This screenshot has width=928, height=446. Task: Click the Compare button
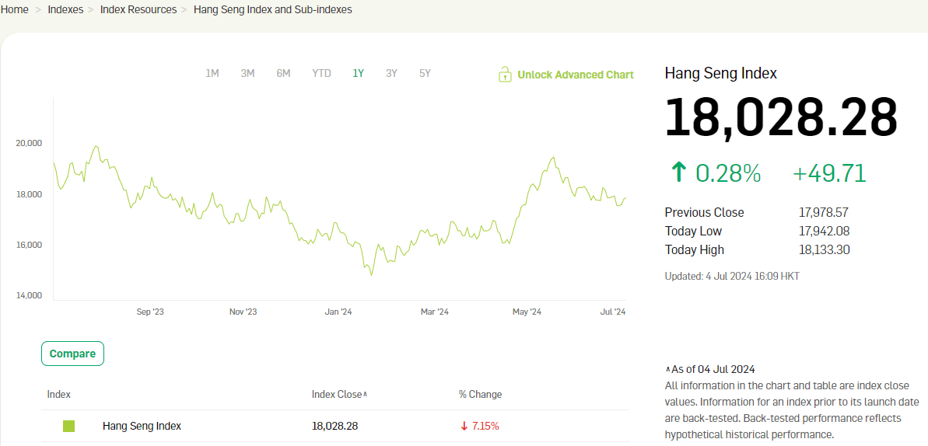pos(73,354)
